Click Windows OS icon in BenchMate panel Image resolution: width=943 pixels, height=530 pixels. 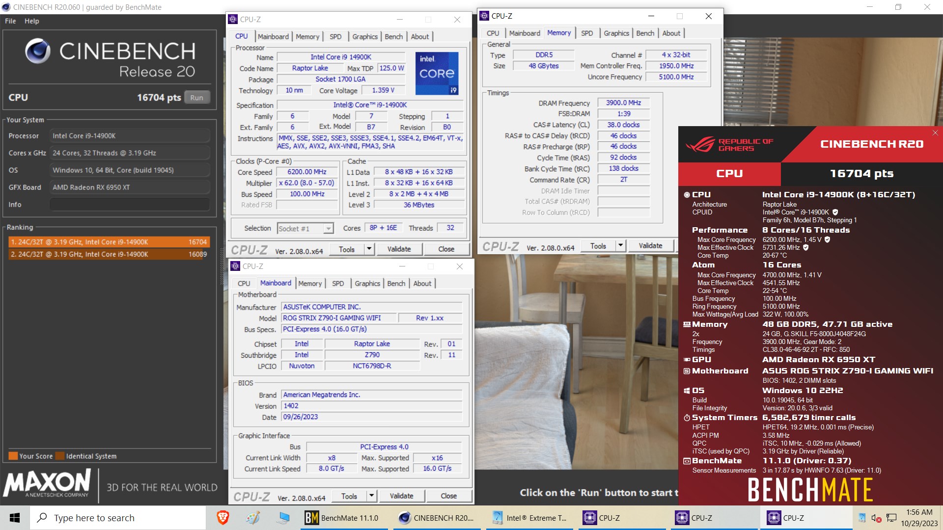click(x=687, y=391)
